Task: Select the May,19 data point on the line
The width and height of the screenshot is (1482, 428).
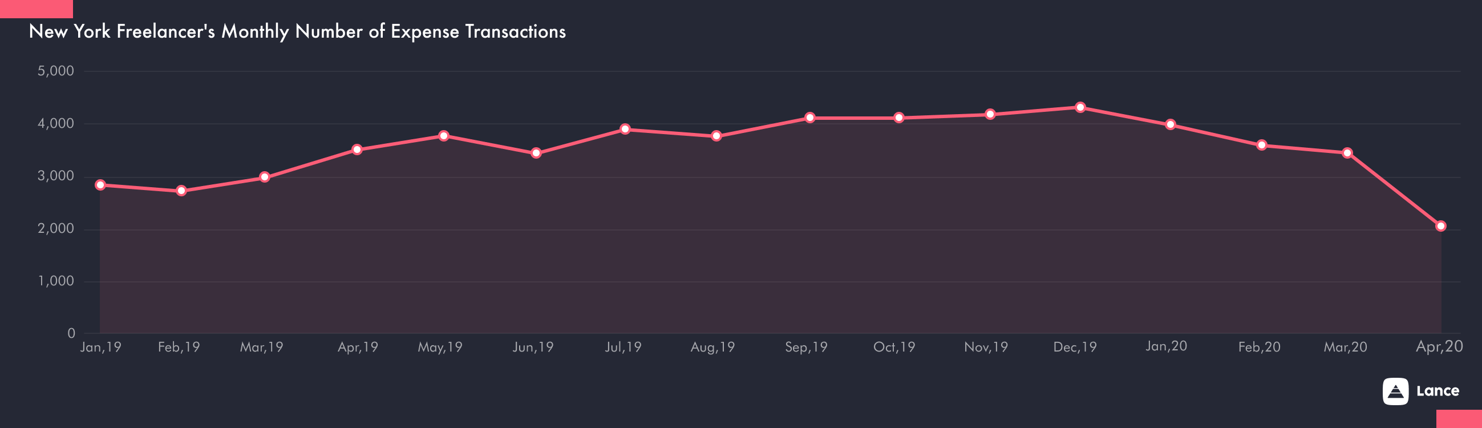Action: [x=444, y=136]
